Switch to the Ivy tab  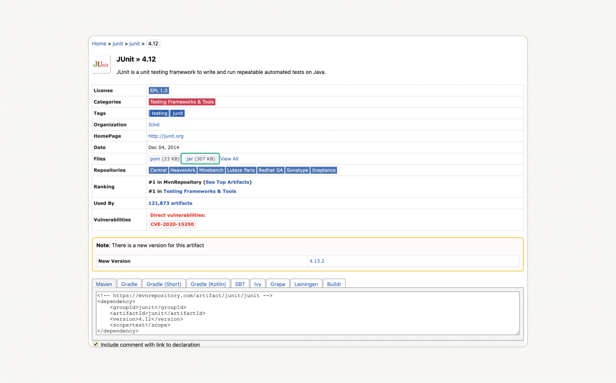click(258, 284)
